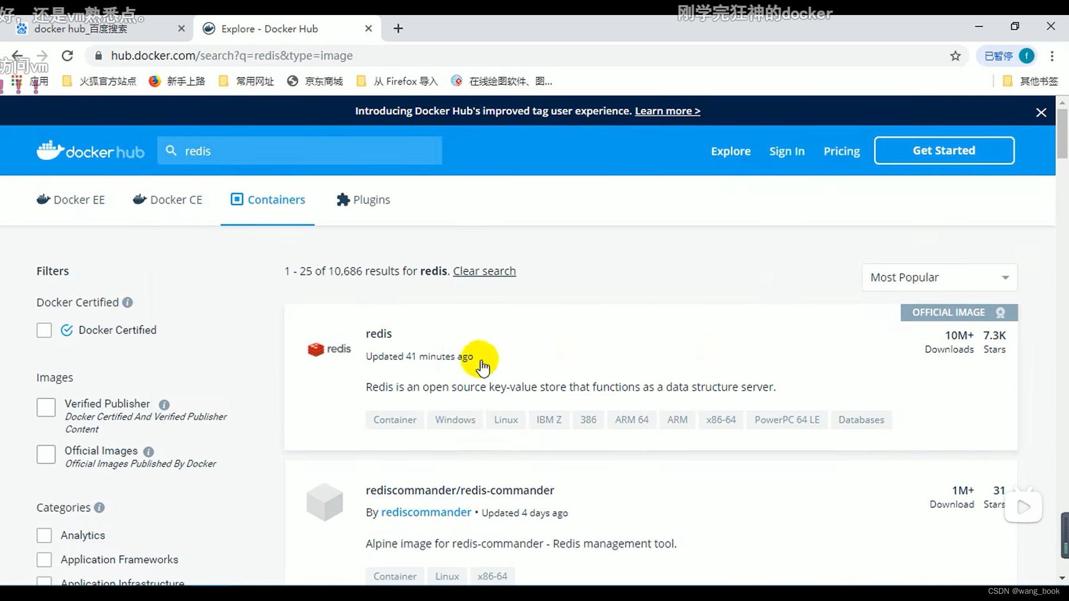
Task: Tick the Analytics category checkbox
Action: point(44,535)
